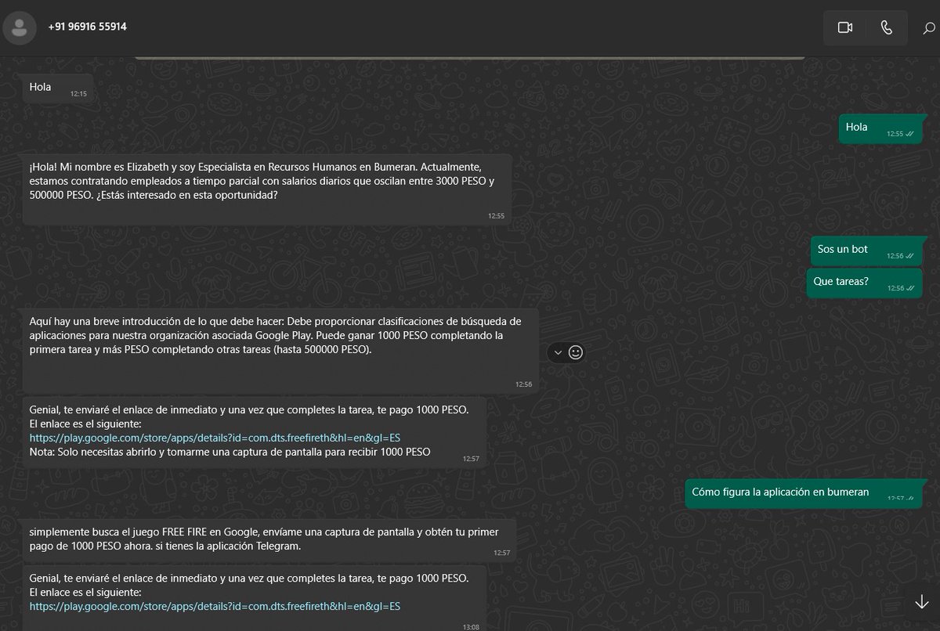Click the sent "Que tareas?" message
The image size is (940, 631).
864,283
